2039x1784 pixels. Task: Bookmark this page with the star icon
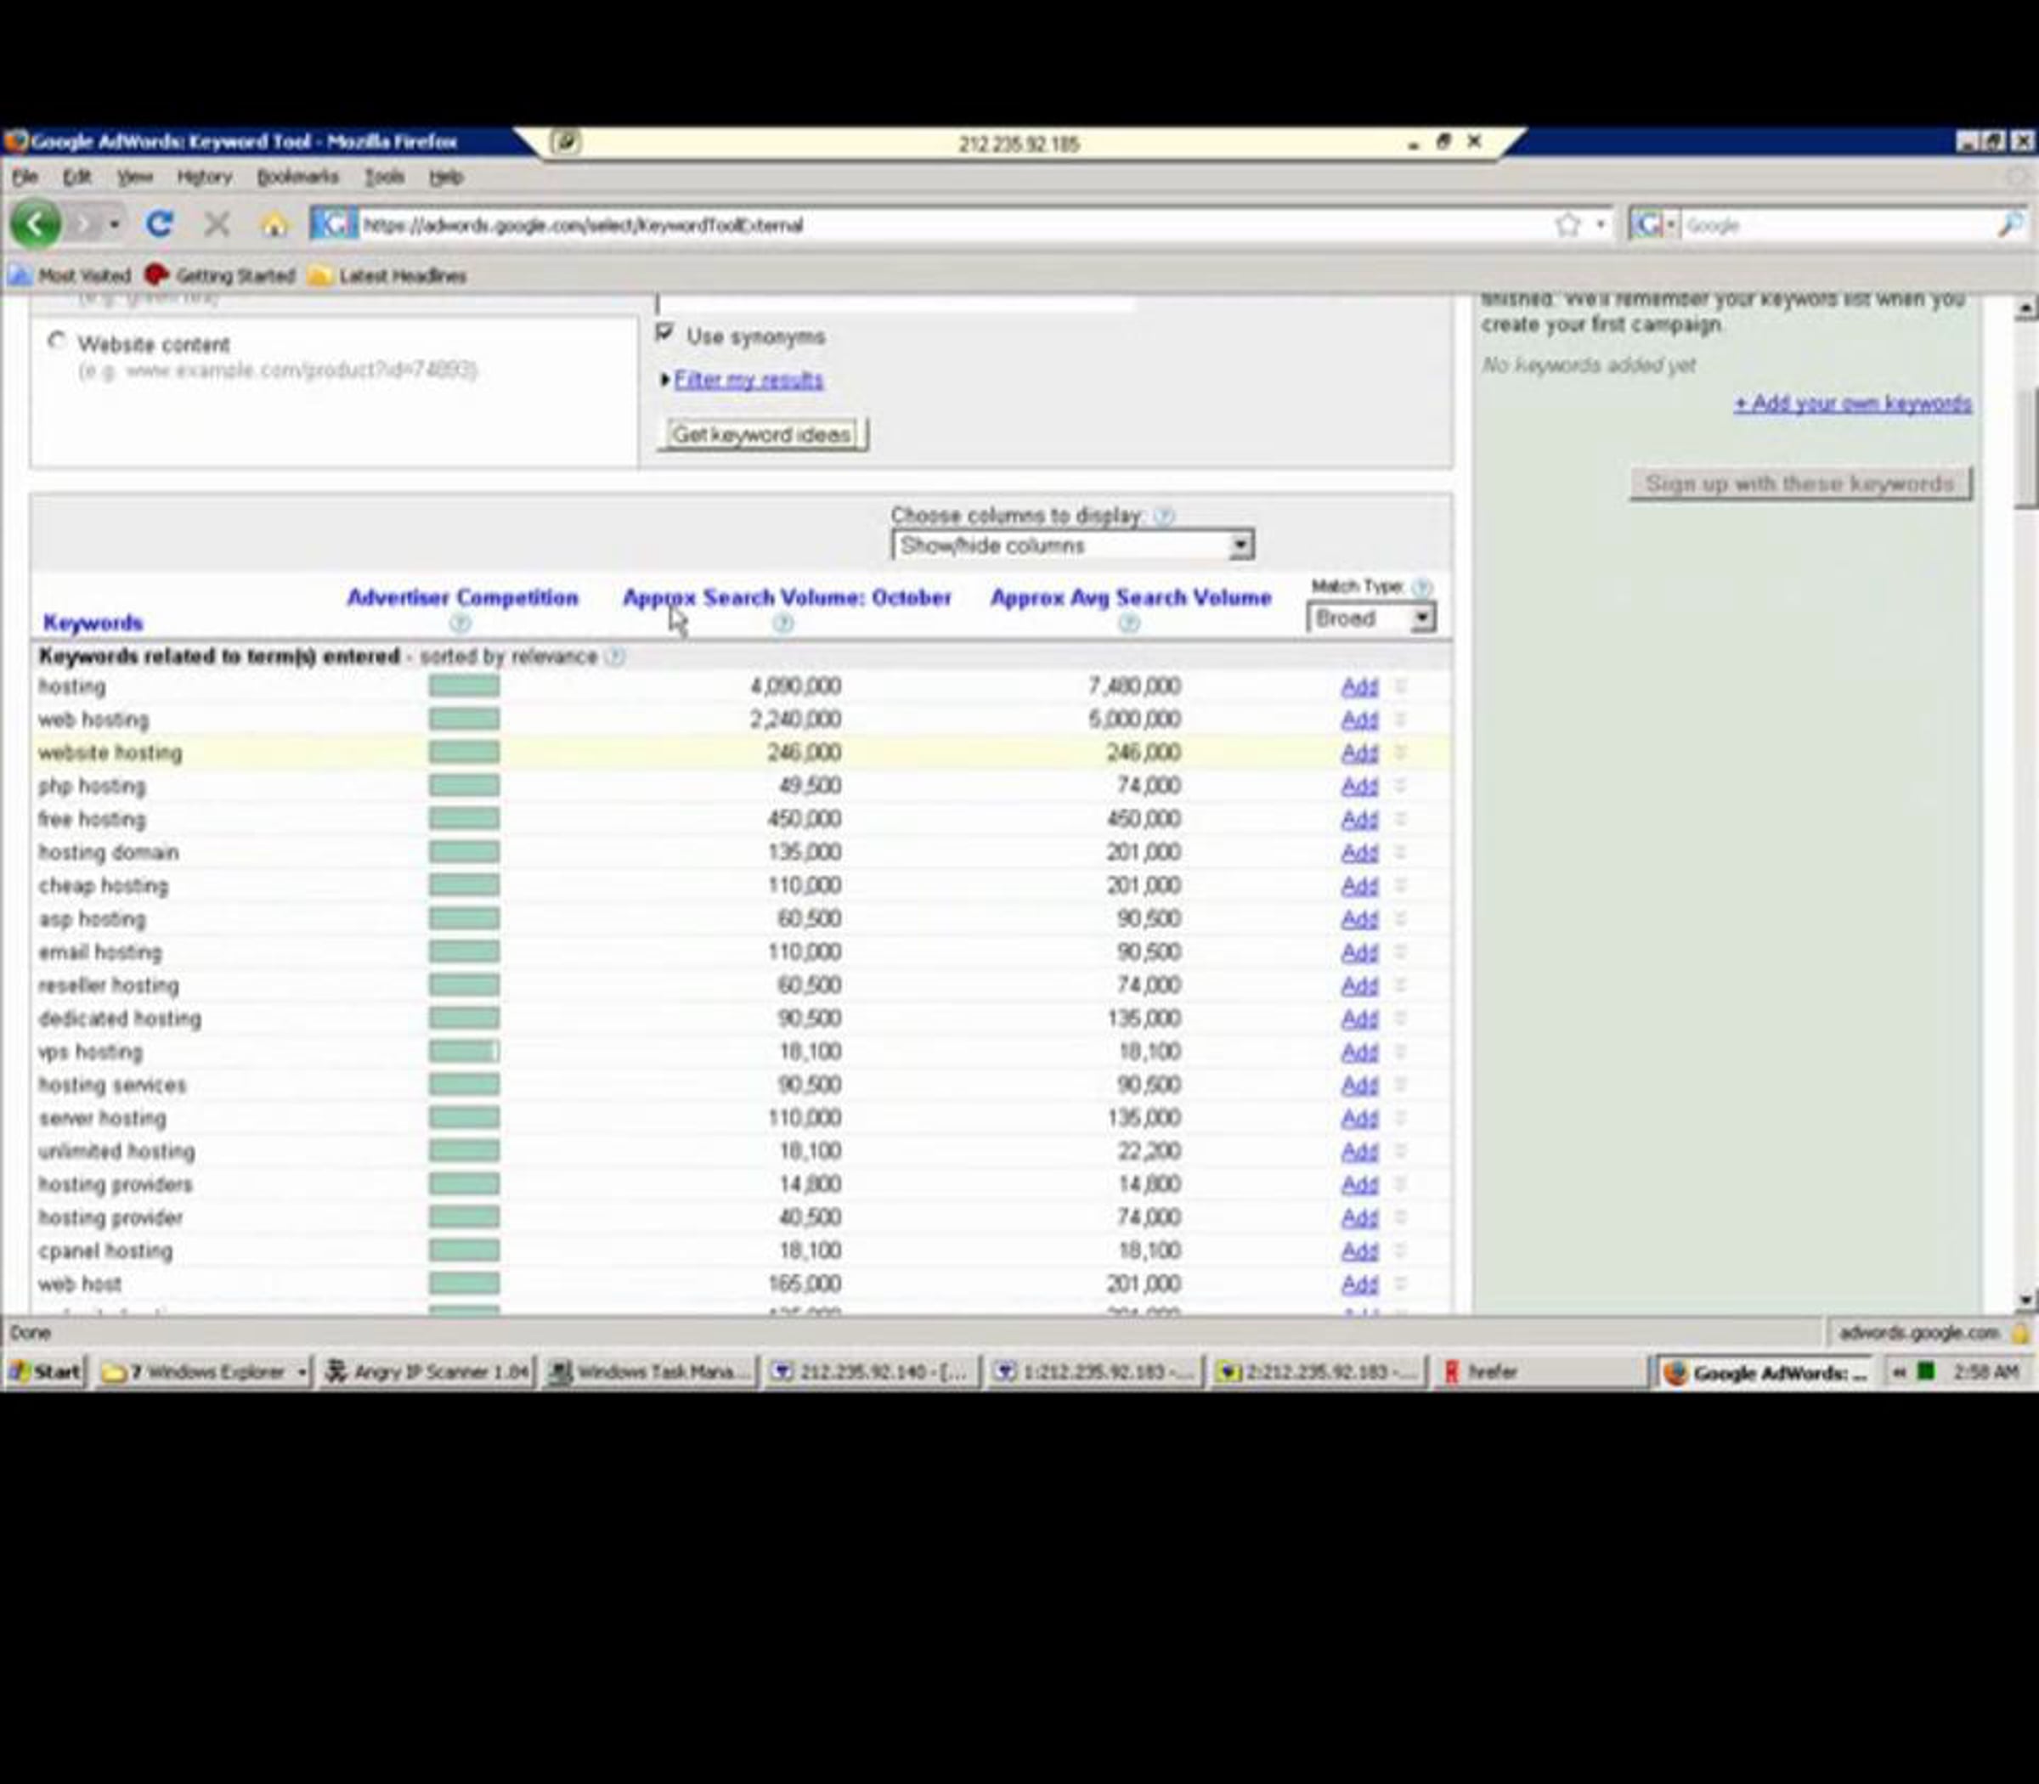[x=1568, y=225]
